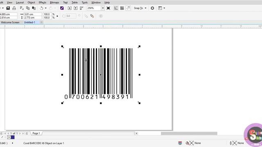Click the Redo arrow icon
The width and height of the screenshot is (262, 147).
(x=51, y=8)
